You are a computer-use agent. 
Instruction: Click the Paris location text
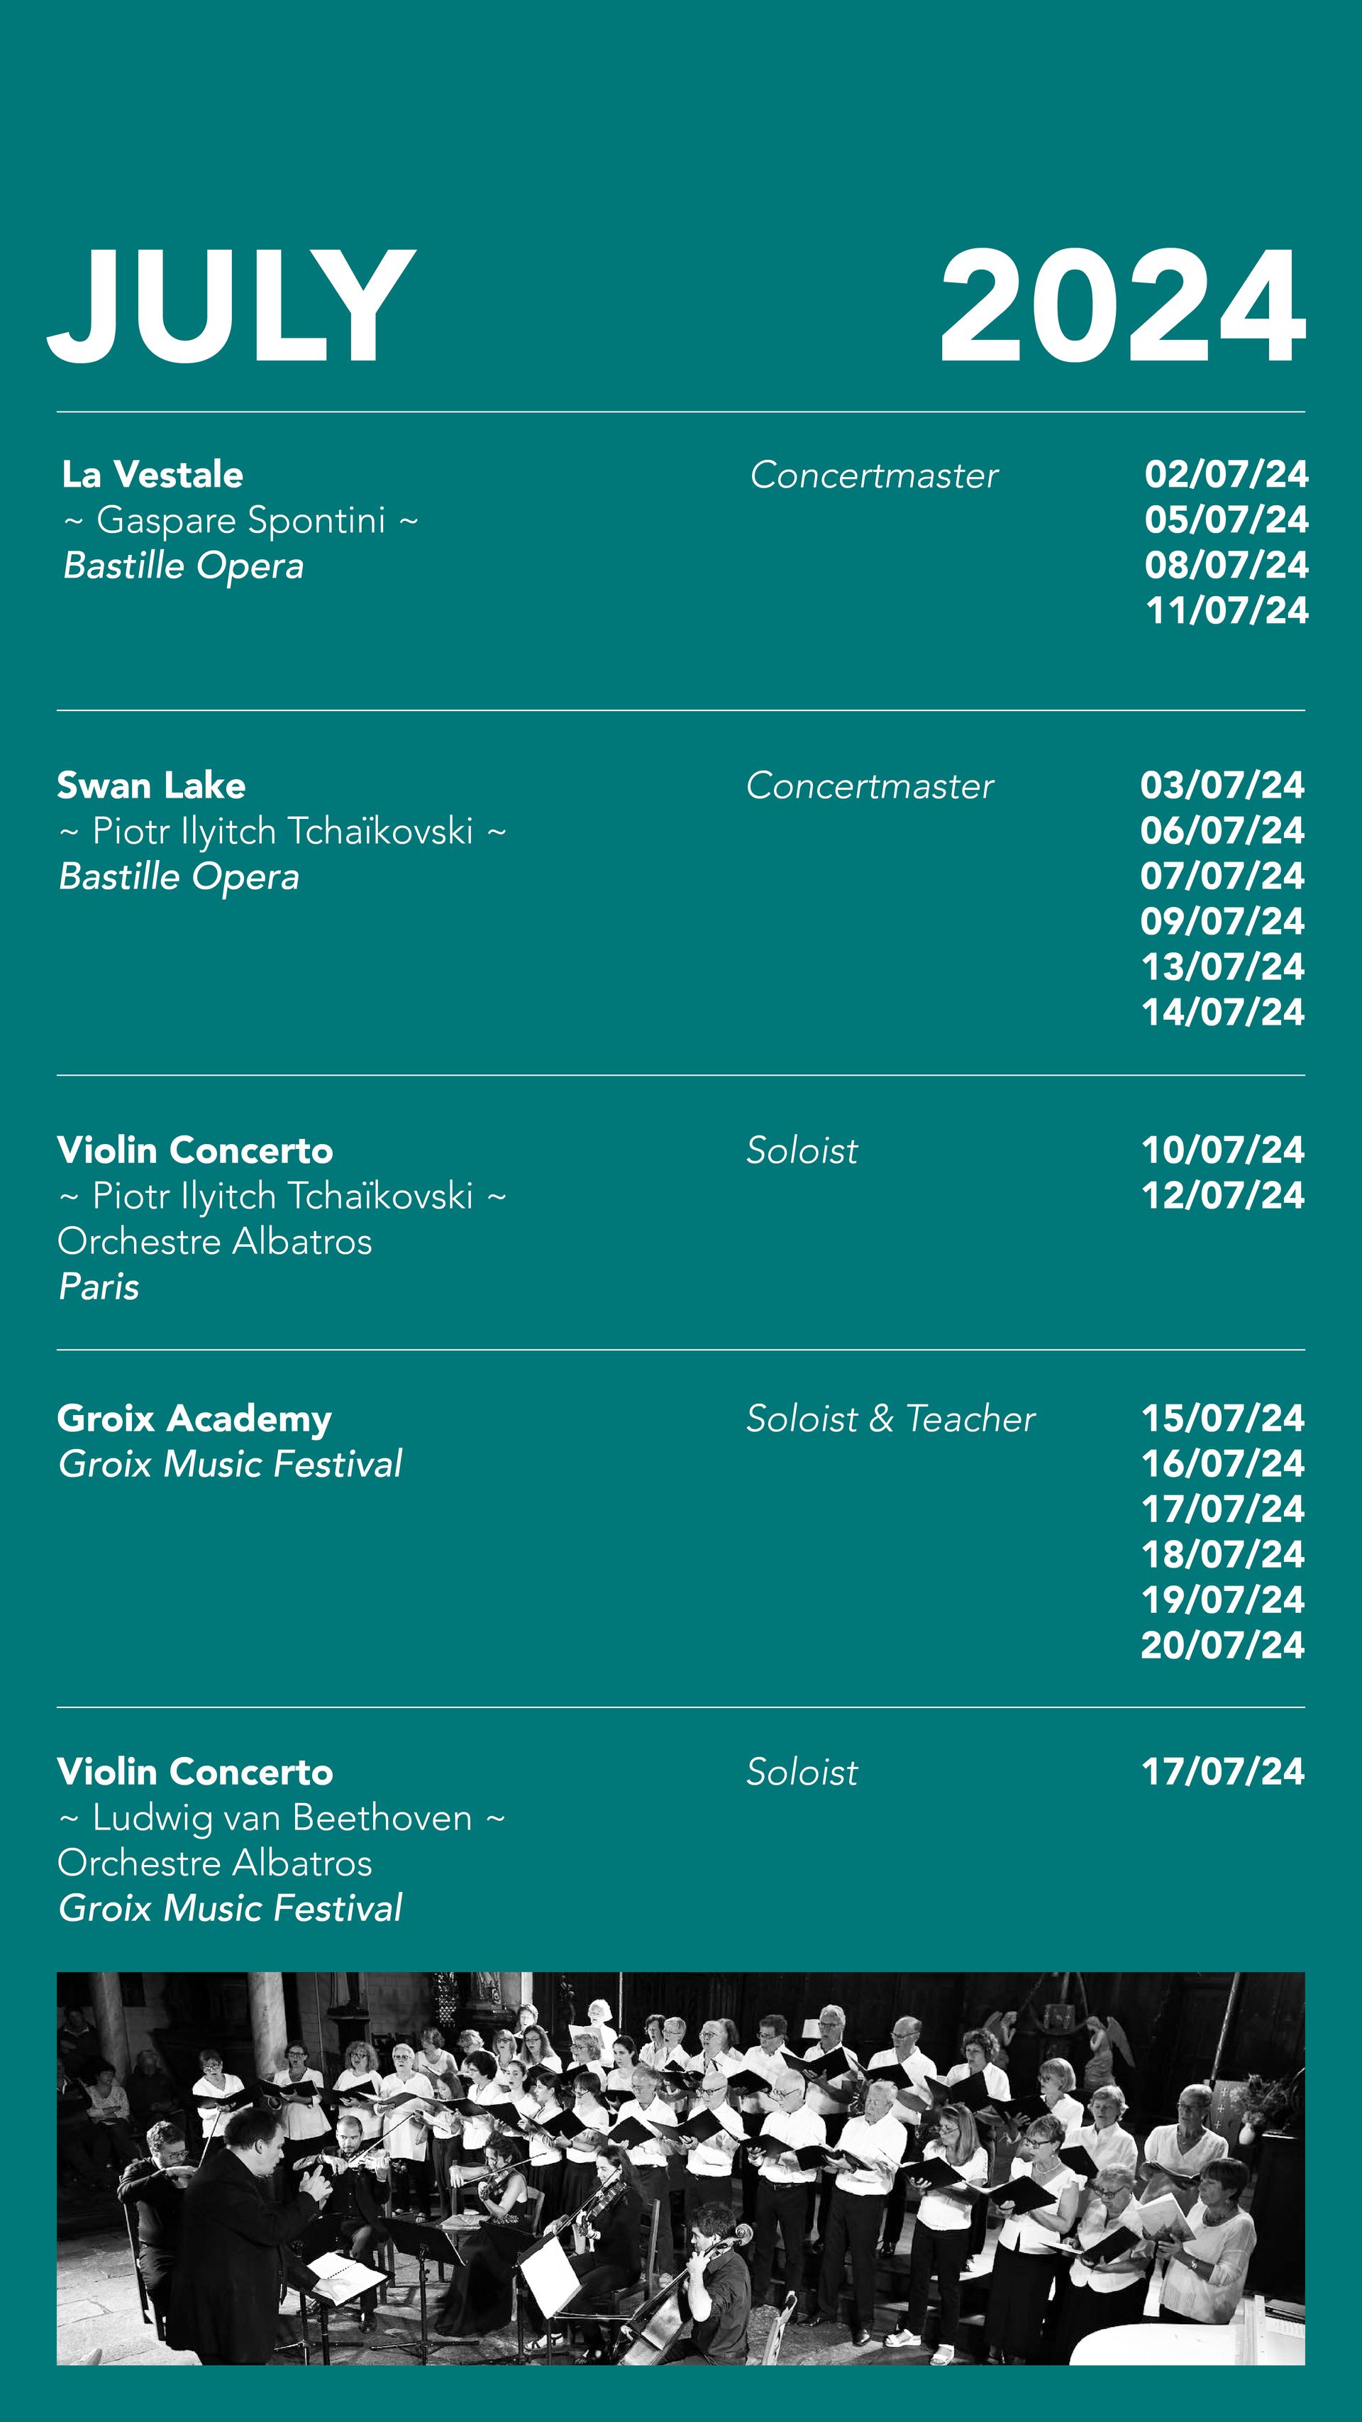(x=99, y=1286)
